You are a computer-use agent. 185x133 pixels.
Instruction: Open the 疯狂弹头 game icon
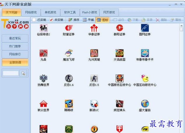[120, 104]
